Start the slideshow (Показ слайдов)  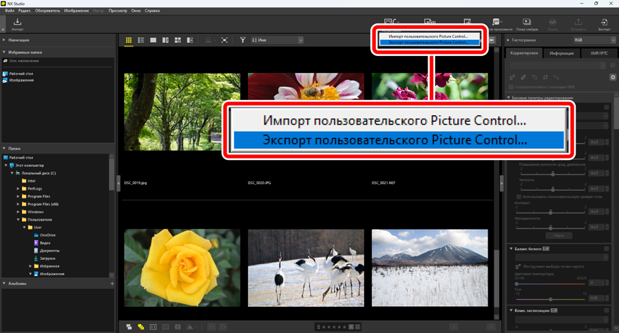pos(527,24)
